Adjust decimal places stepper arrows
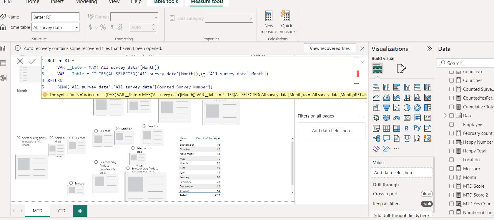 click(x=153, y=27)
